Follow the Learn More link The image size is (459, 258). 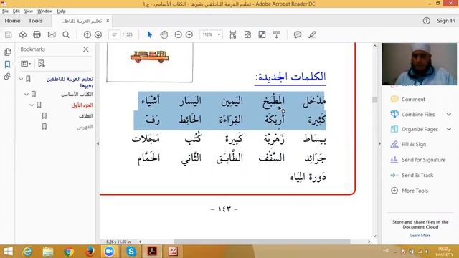(x=420, y=236)
